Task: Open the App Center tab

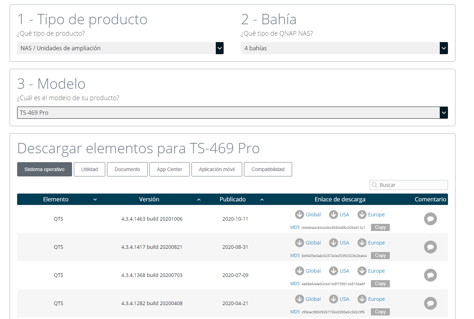Action: coord(169,169)
